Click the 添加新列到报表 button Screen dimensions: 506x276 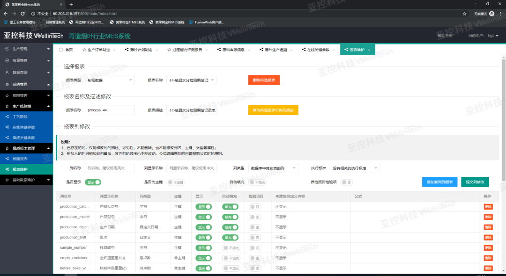(439, 182)
